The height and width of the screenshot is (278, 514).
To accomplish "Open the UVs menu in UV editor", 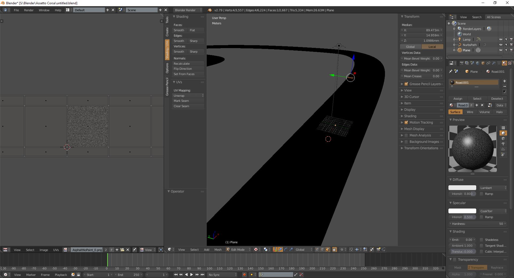I will click(56, 250).
